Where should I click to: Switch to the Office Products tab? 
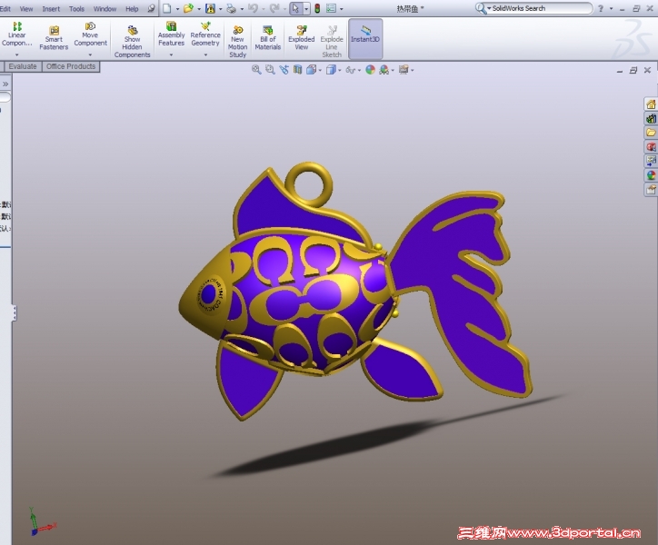pos(71,66)
